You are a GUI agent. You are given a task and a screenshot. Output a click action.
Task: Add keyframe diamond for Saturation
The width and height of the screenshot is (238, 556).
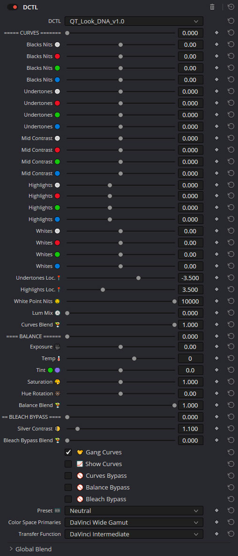click(x=217, y=382)
